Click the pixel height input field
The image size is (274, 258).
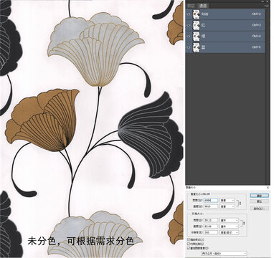[211, 206]
